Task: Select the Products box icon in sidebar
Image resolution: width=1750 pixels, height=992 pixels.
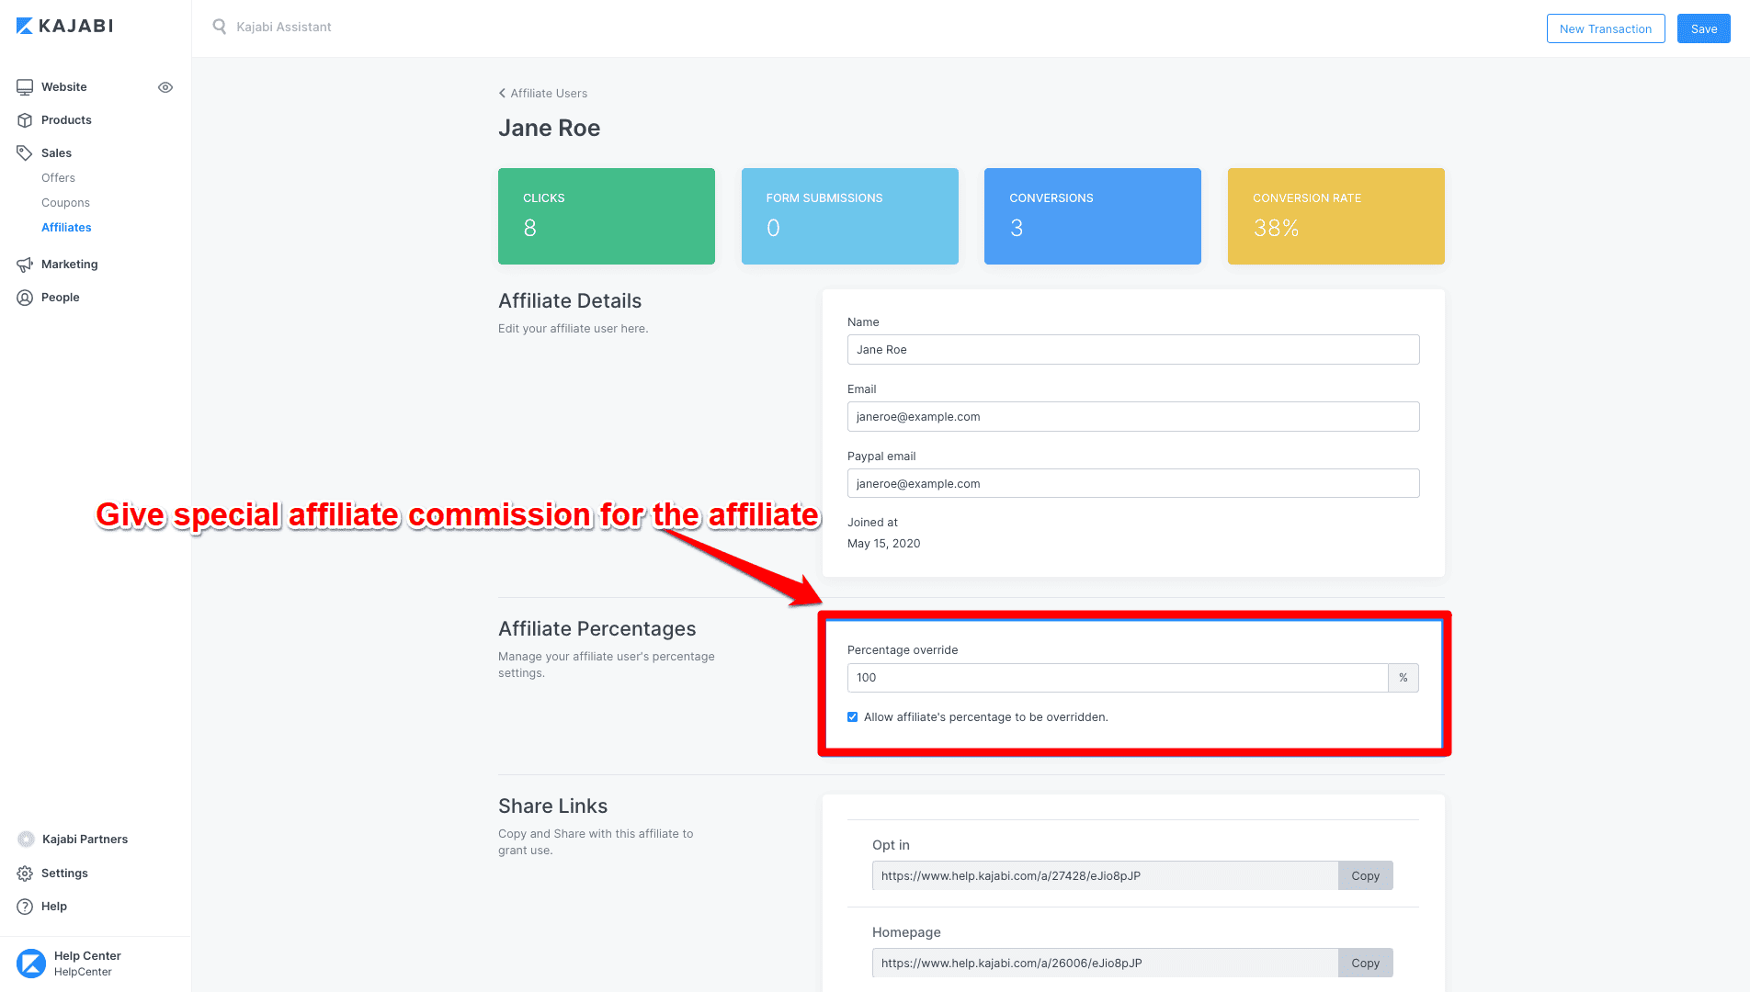Action: tap(24, 119)
